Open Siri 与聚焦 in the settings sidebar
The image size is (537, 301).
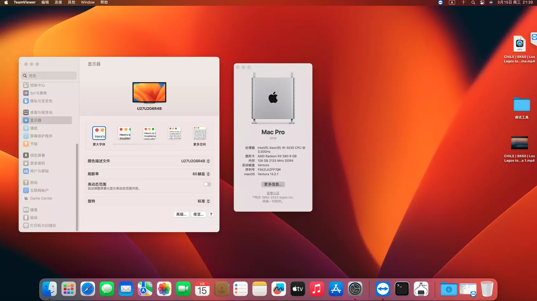click(38, 93)
